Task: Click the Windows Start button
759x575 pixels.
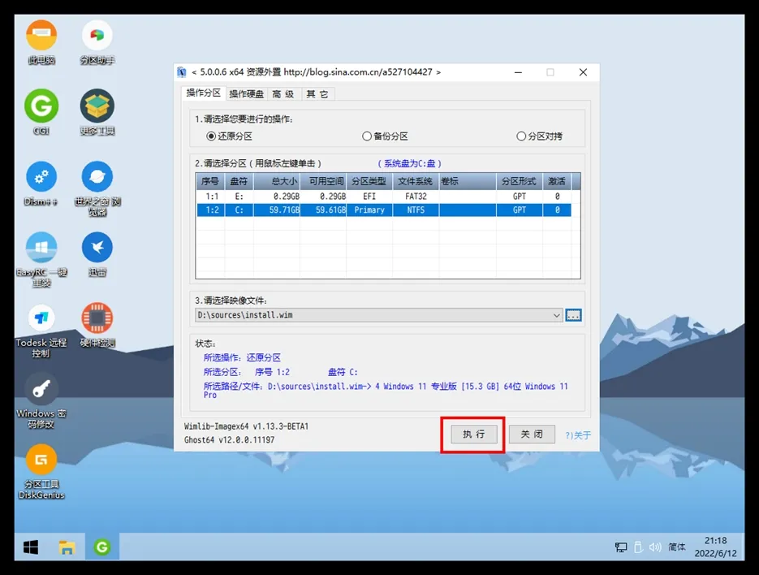Action: click(x=31, y=547)
